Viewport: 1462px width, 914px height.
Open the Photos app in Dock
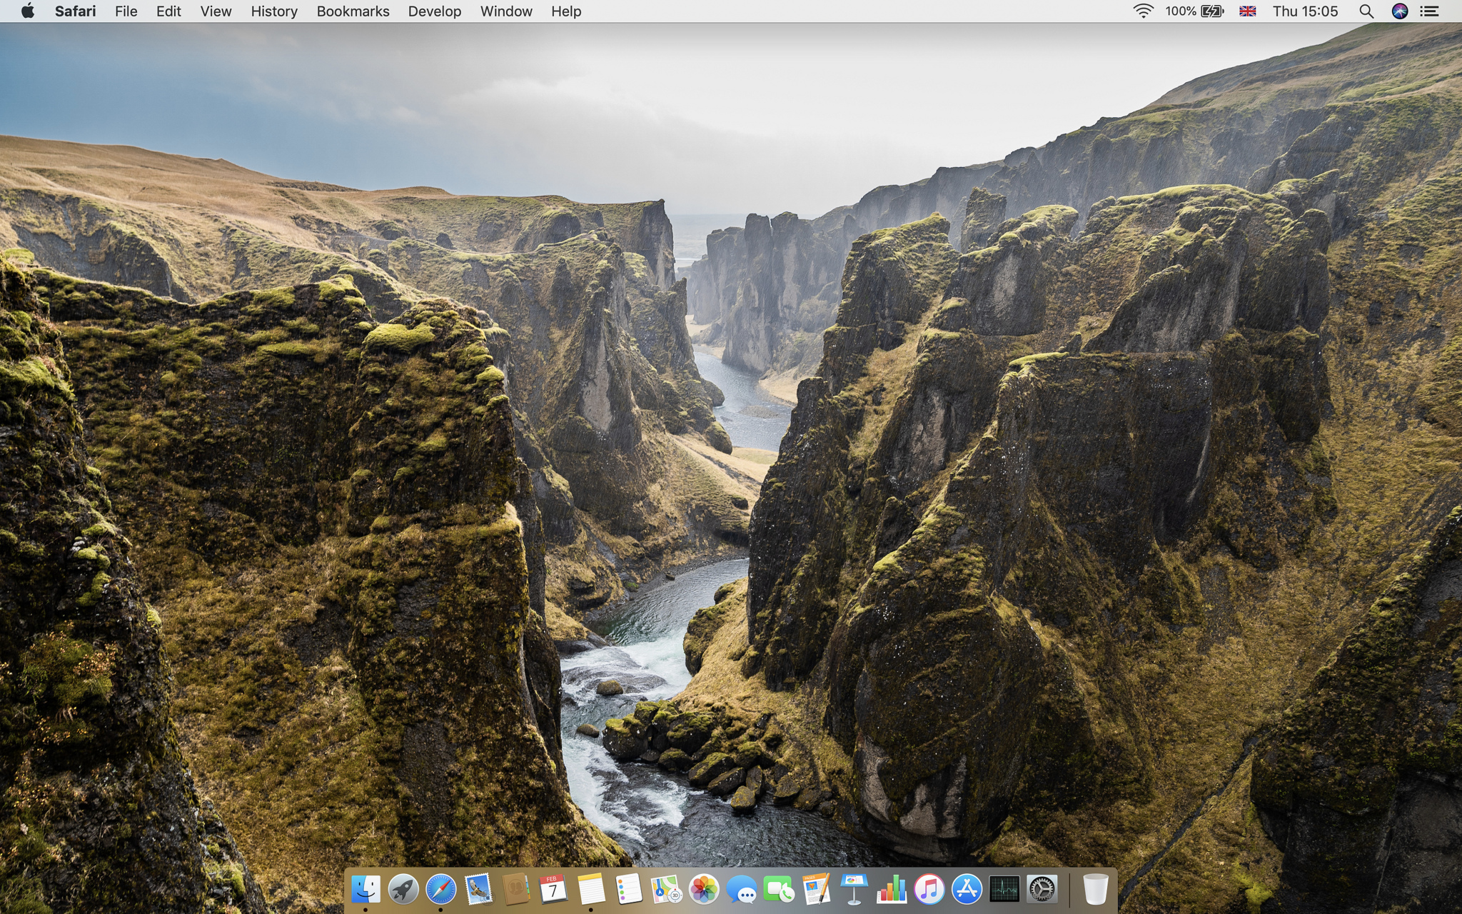(x=703, y=889)
